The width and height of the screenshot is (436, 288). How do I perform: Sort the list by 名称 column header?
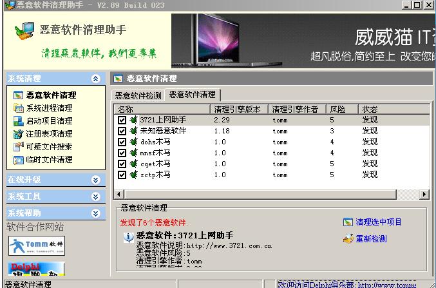162,110
